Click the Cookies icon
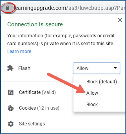 pyautogui.click(x=11, y=108)
